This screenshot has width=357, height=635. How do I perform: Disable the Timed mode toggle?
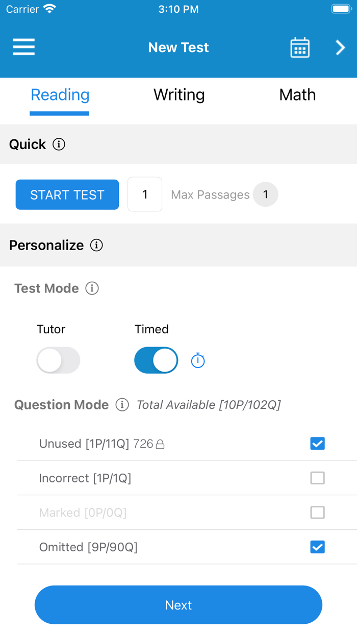[x=156, y=360]
